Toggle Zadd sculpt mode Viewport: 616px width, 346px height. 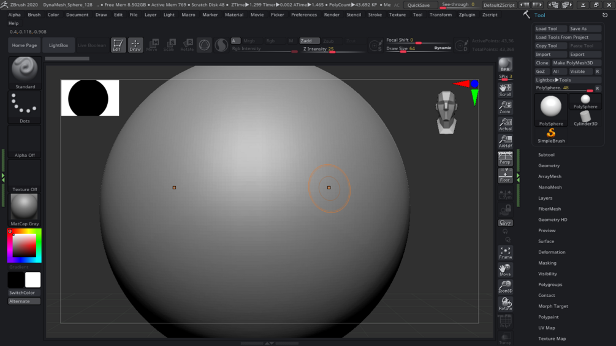[x=309, y=41]
